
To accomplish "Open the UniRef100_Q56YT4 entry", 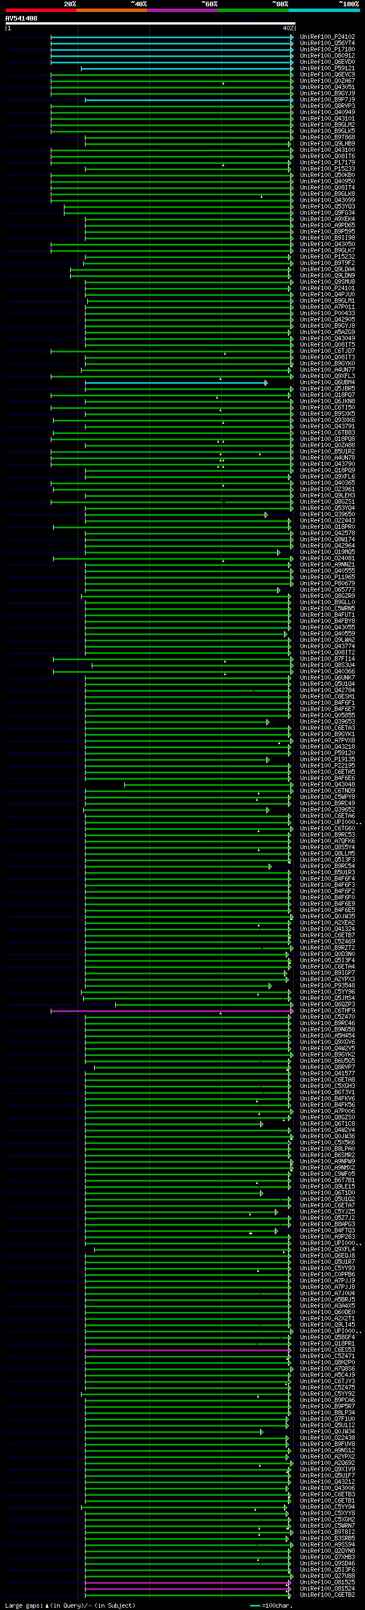I will tap(327, 43).
